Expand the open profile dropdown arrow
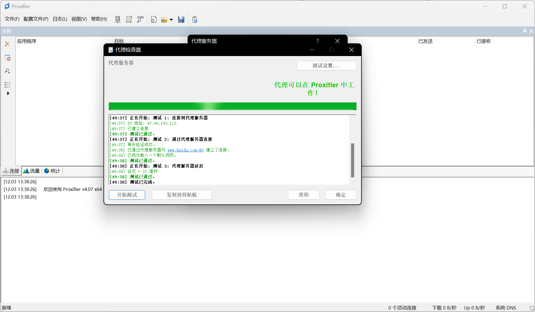Image resolution: width=535 pixels, height=312 pixels. (x=171, y=20)
